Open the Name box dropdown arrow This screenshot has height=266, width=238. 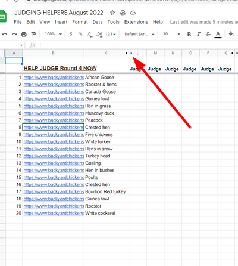(x=21, y=45)
